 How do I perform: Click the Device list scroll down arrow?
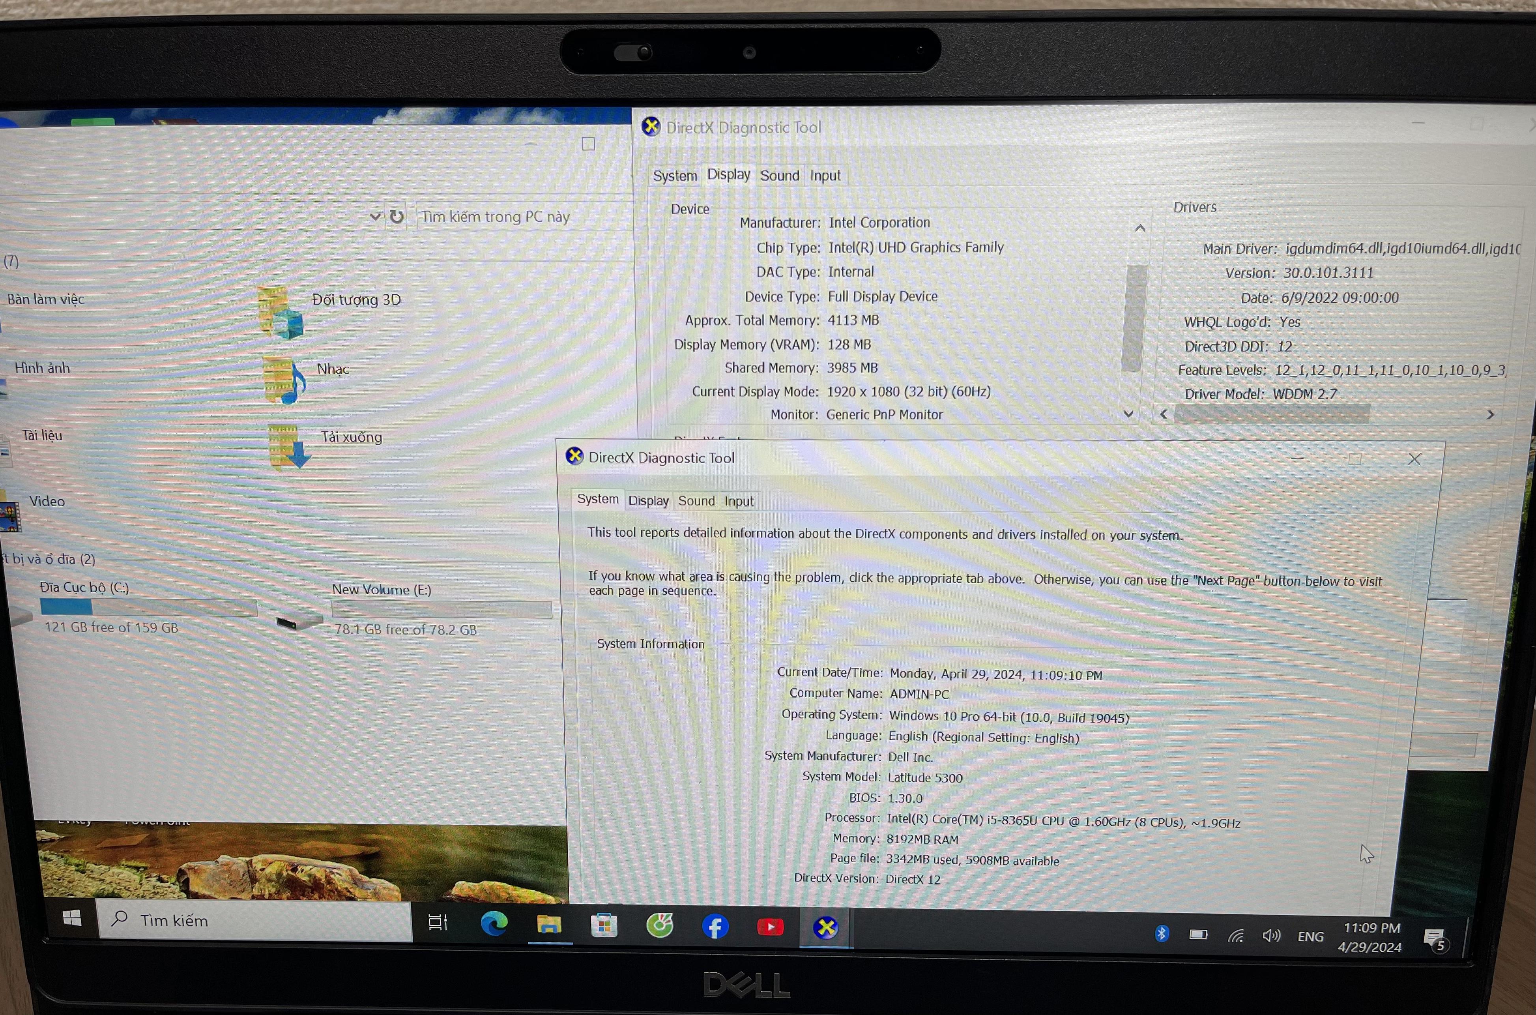tap(1128, 414)
